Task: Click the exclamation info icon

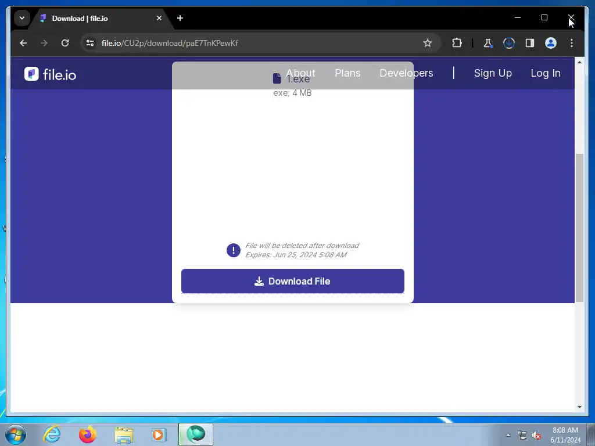Action: 234,250
